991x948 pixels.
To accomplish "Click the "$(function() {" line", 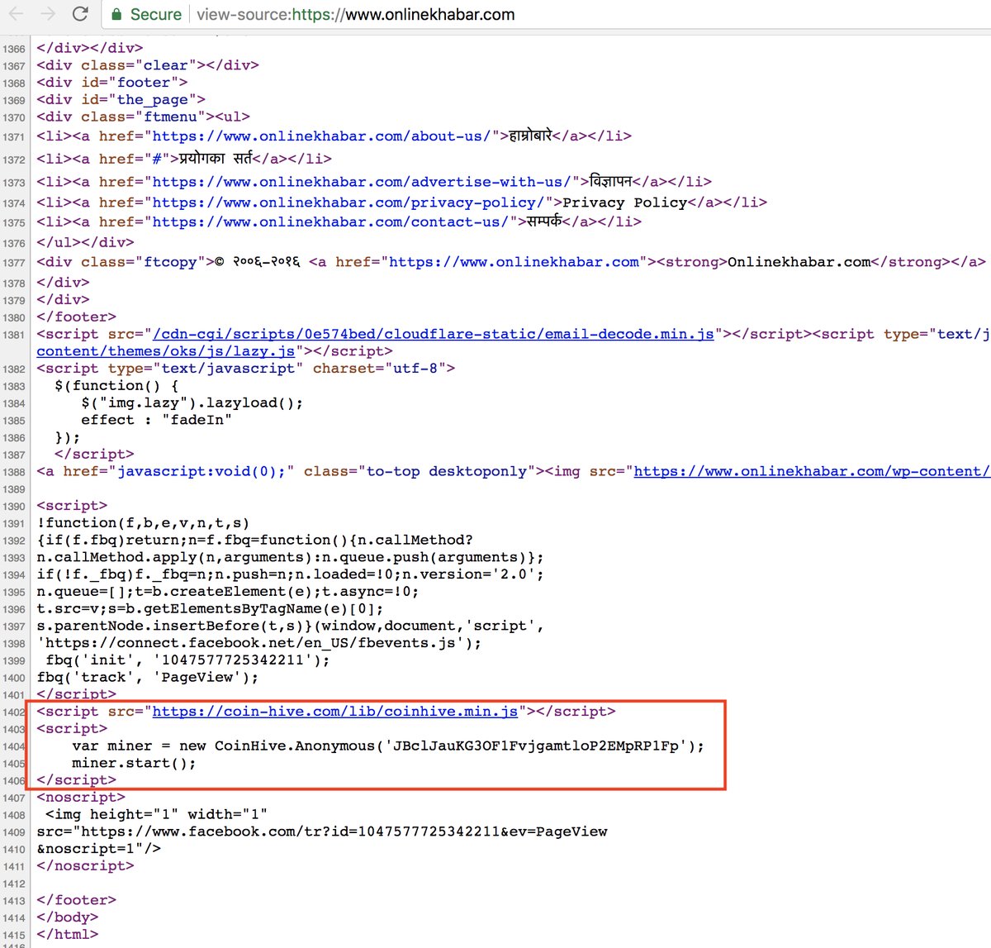I will click(x=116, y=386).
